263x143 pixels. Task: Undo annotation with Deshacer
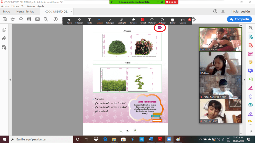[152, 21]
